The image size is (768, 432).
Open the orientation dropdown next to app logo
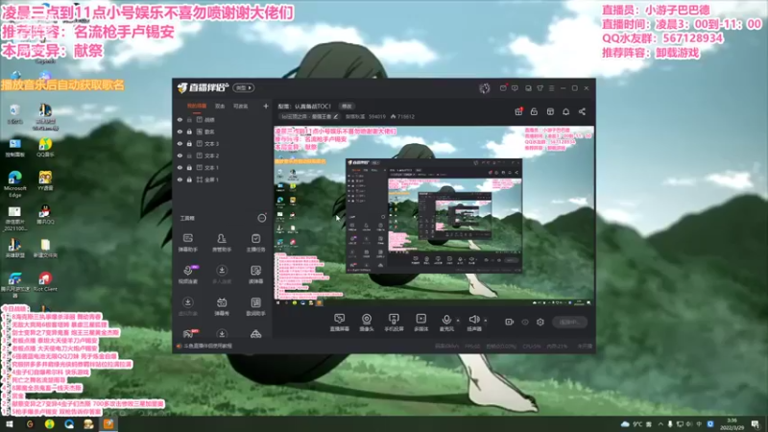pos(244,88)
